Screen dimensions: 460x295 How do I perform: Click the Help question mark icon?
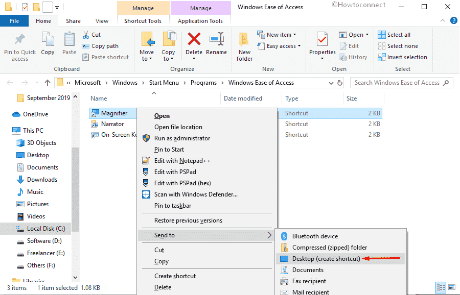point(453,21)
